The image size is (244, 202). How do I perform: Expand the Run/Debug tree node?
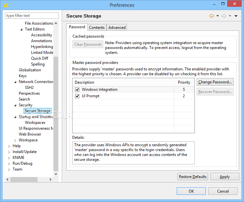point(9,164)
